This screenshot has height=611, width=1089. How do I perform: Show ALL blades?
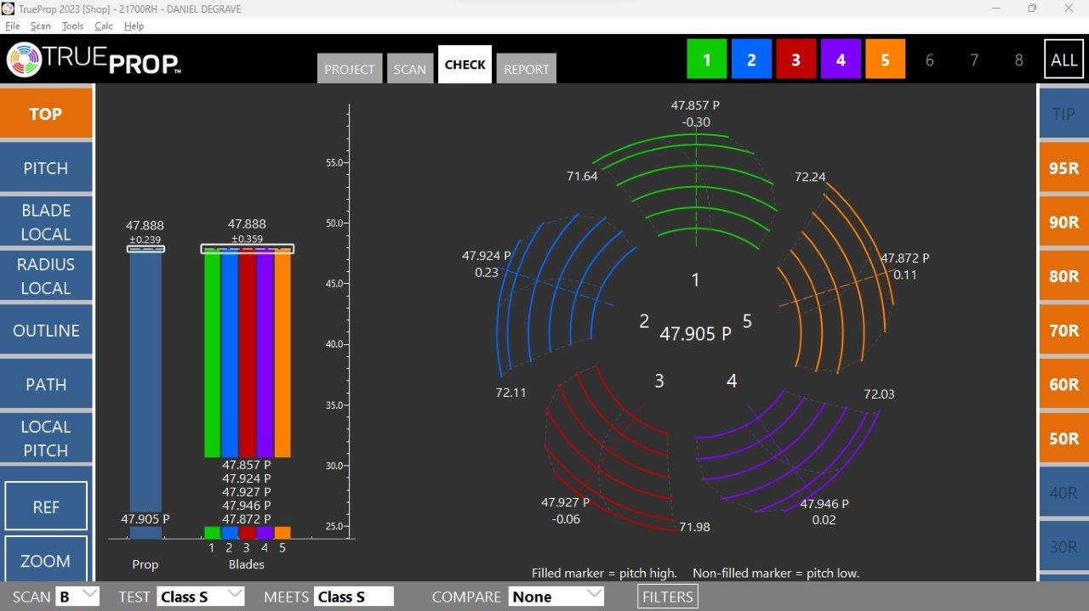[1063, 60]
